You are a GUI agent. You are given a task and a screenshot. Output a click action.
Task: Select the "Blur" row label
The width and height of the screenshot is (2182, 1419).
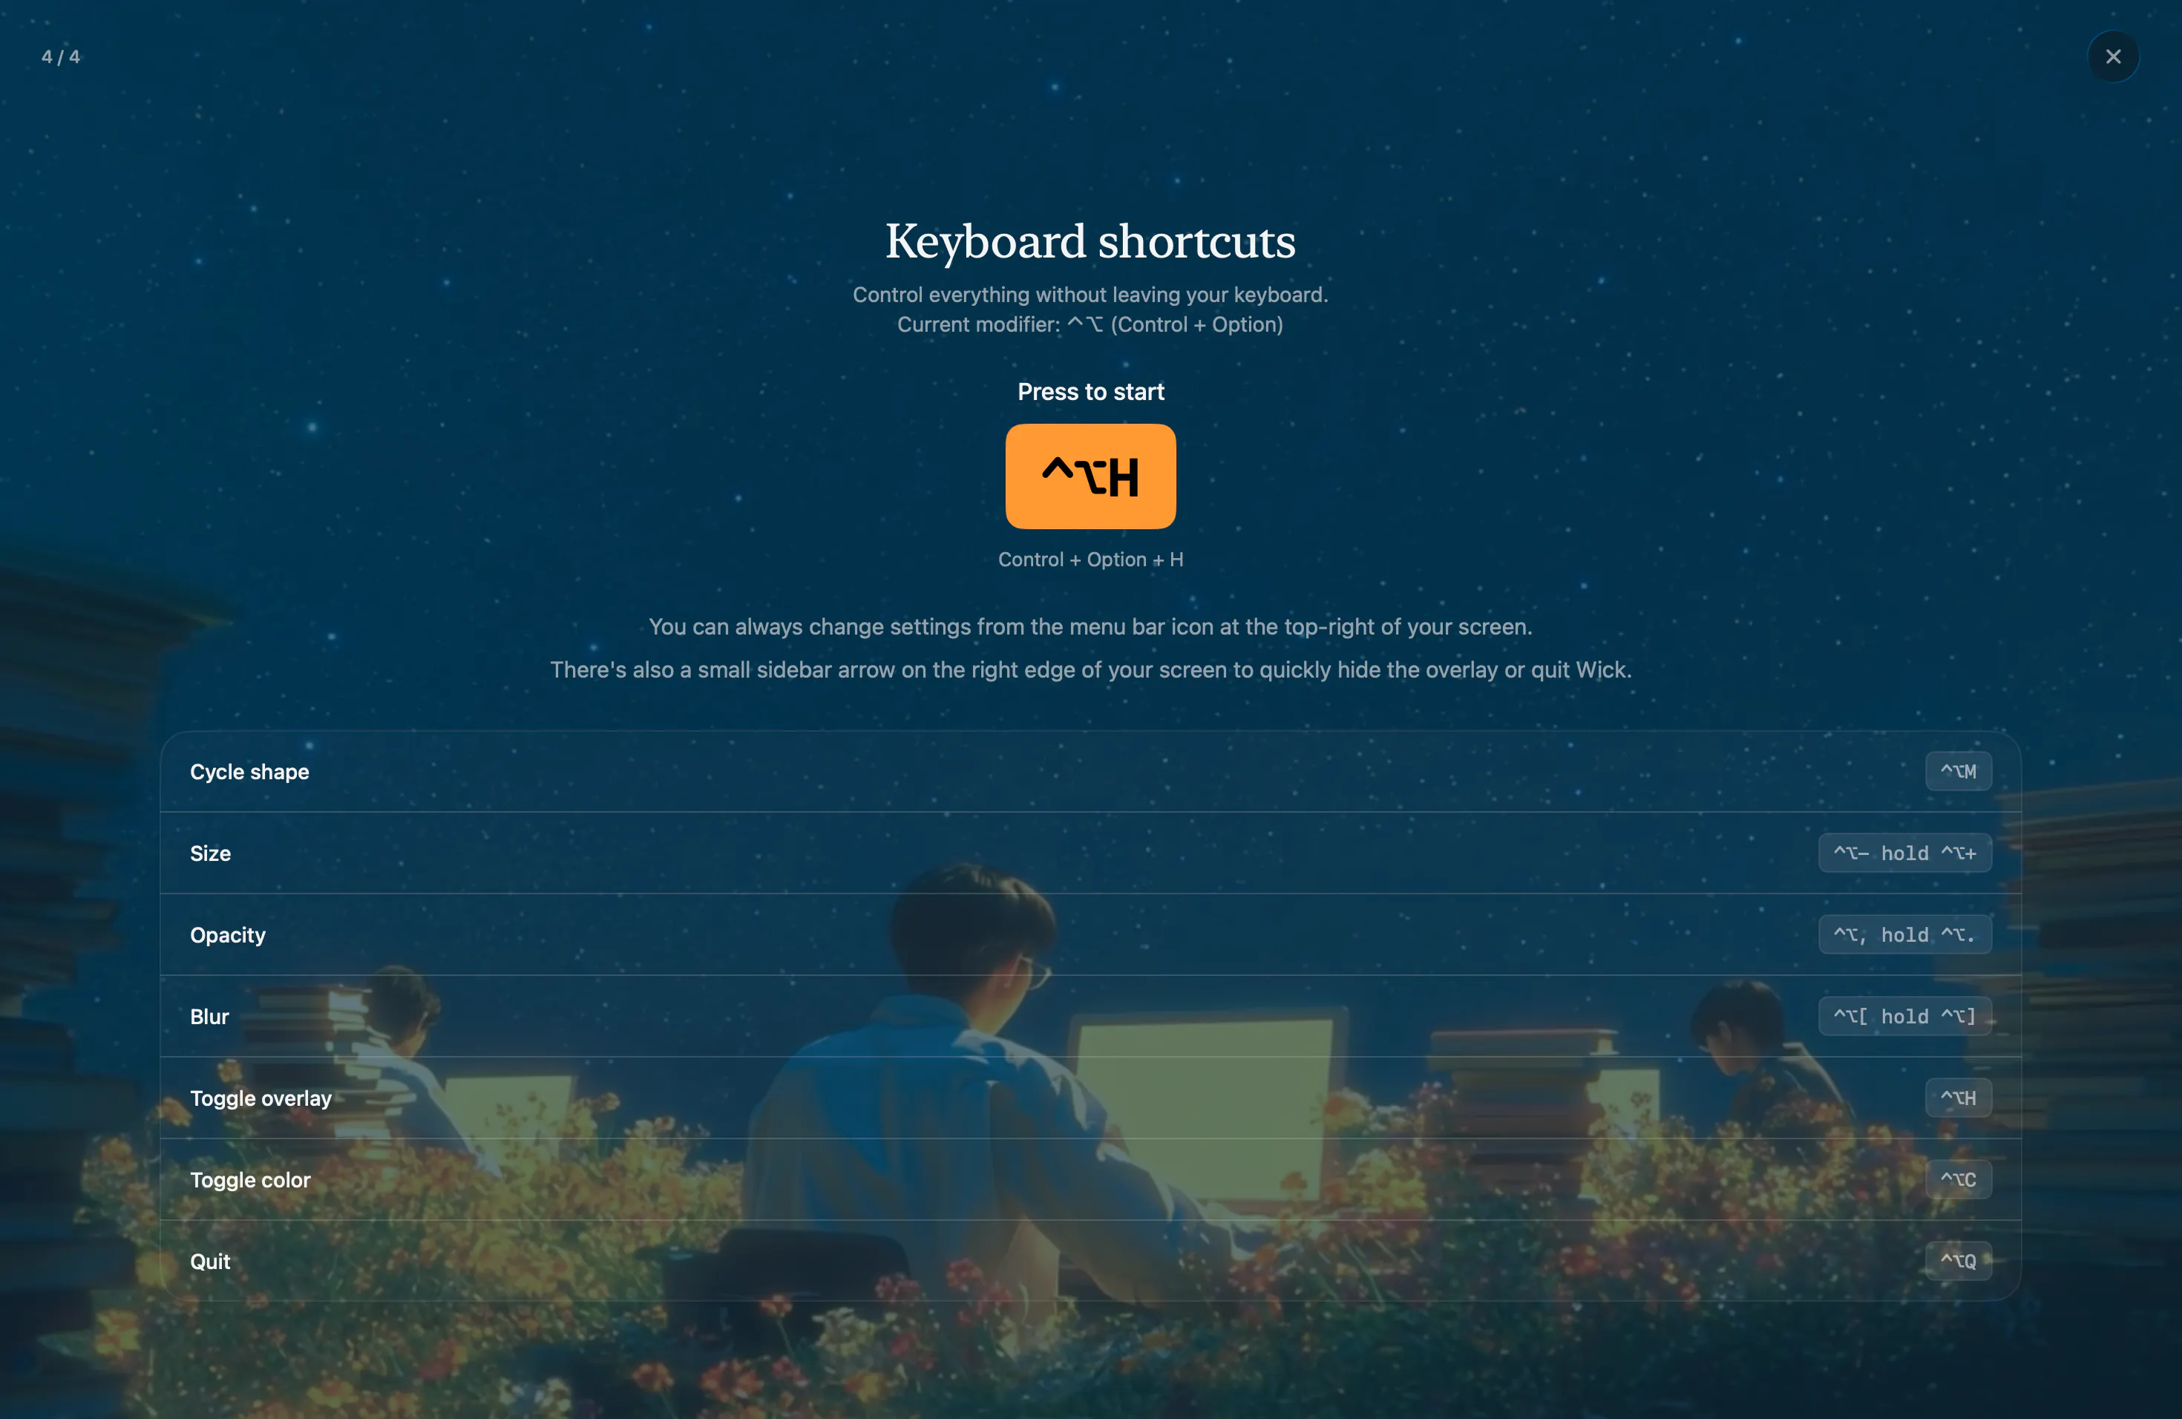(209, 1017)
